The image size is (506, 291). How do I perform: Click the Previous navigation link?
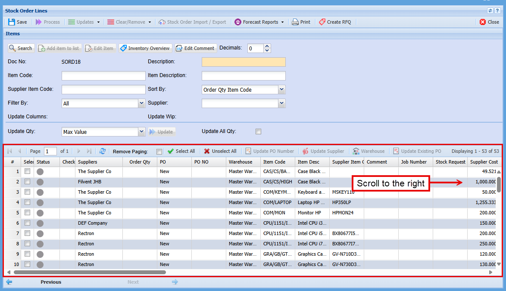coord(51,282)
